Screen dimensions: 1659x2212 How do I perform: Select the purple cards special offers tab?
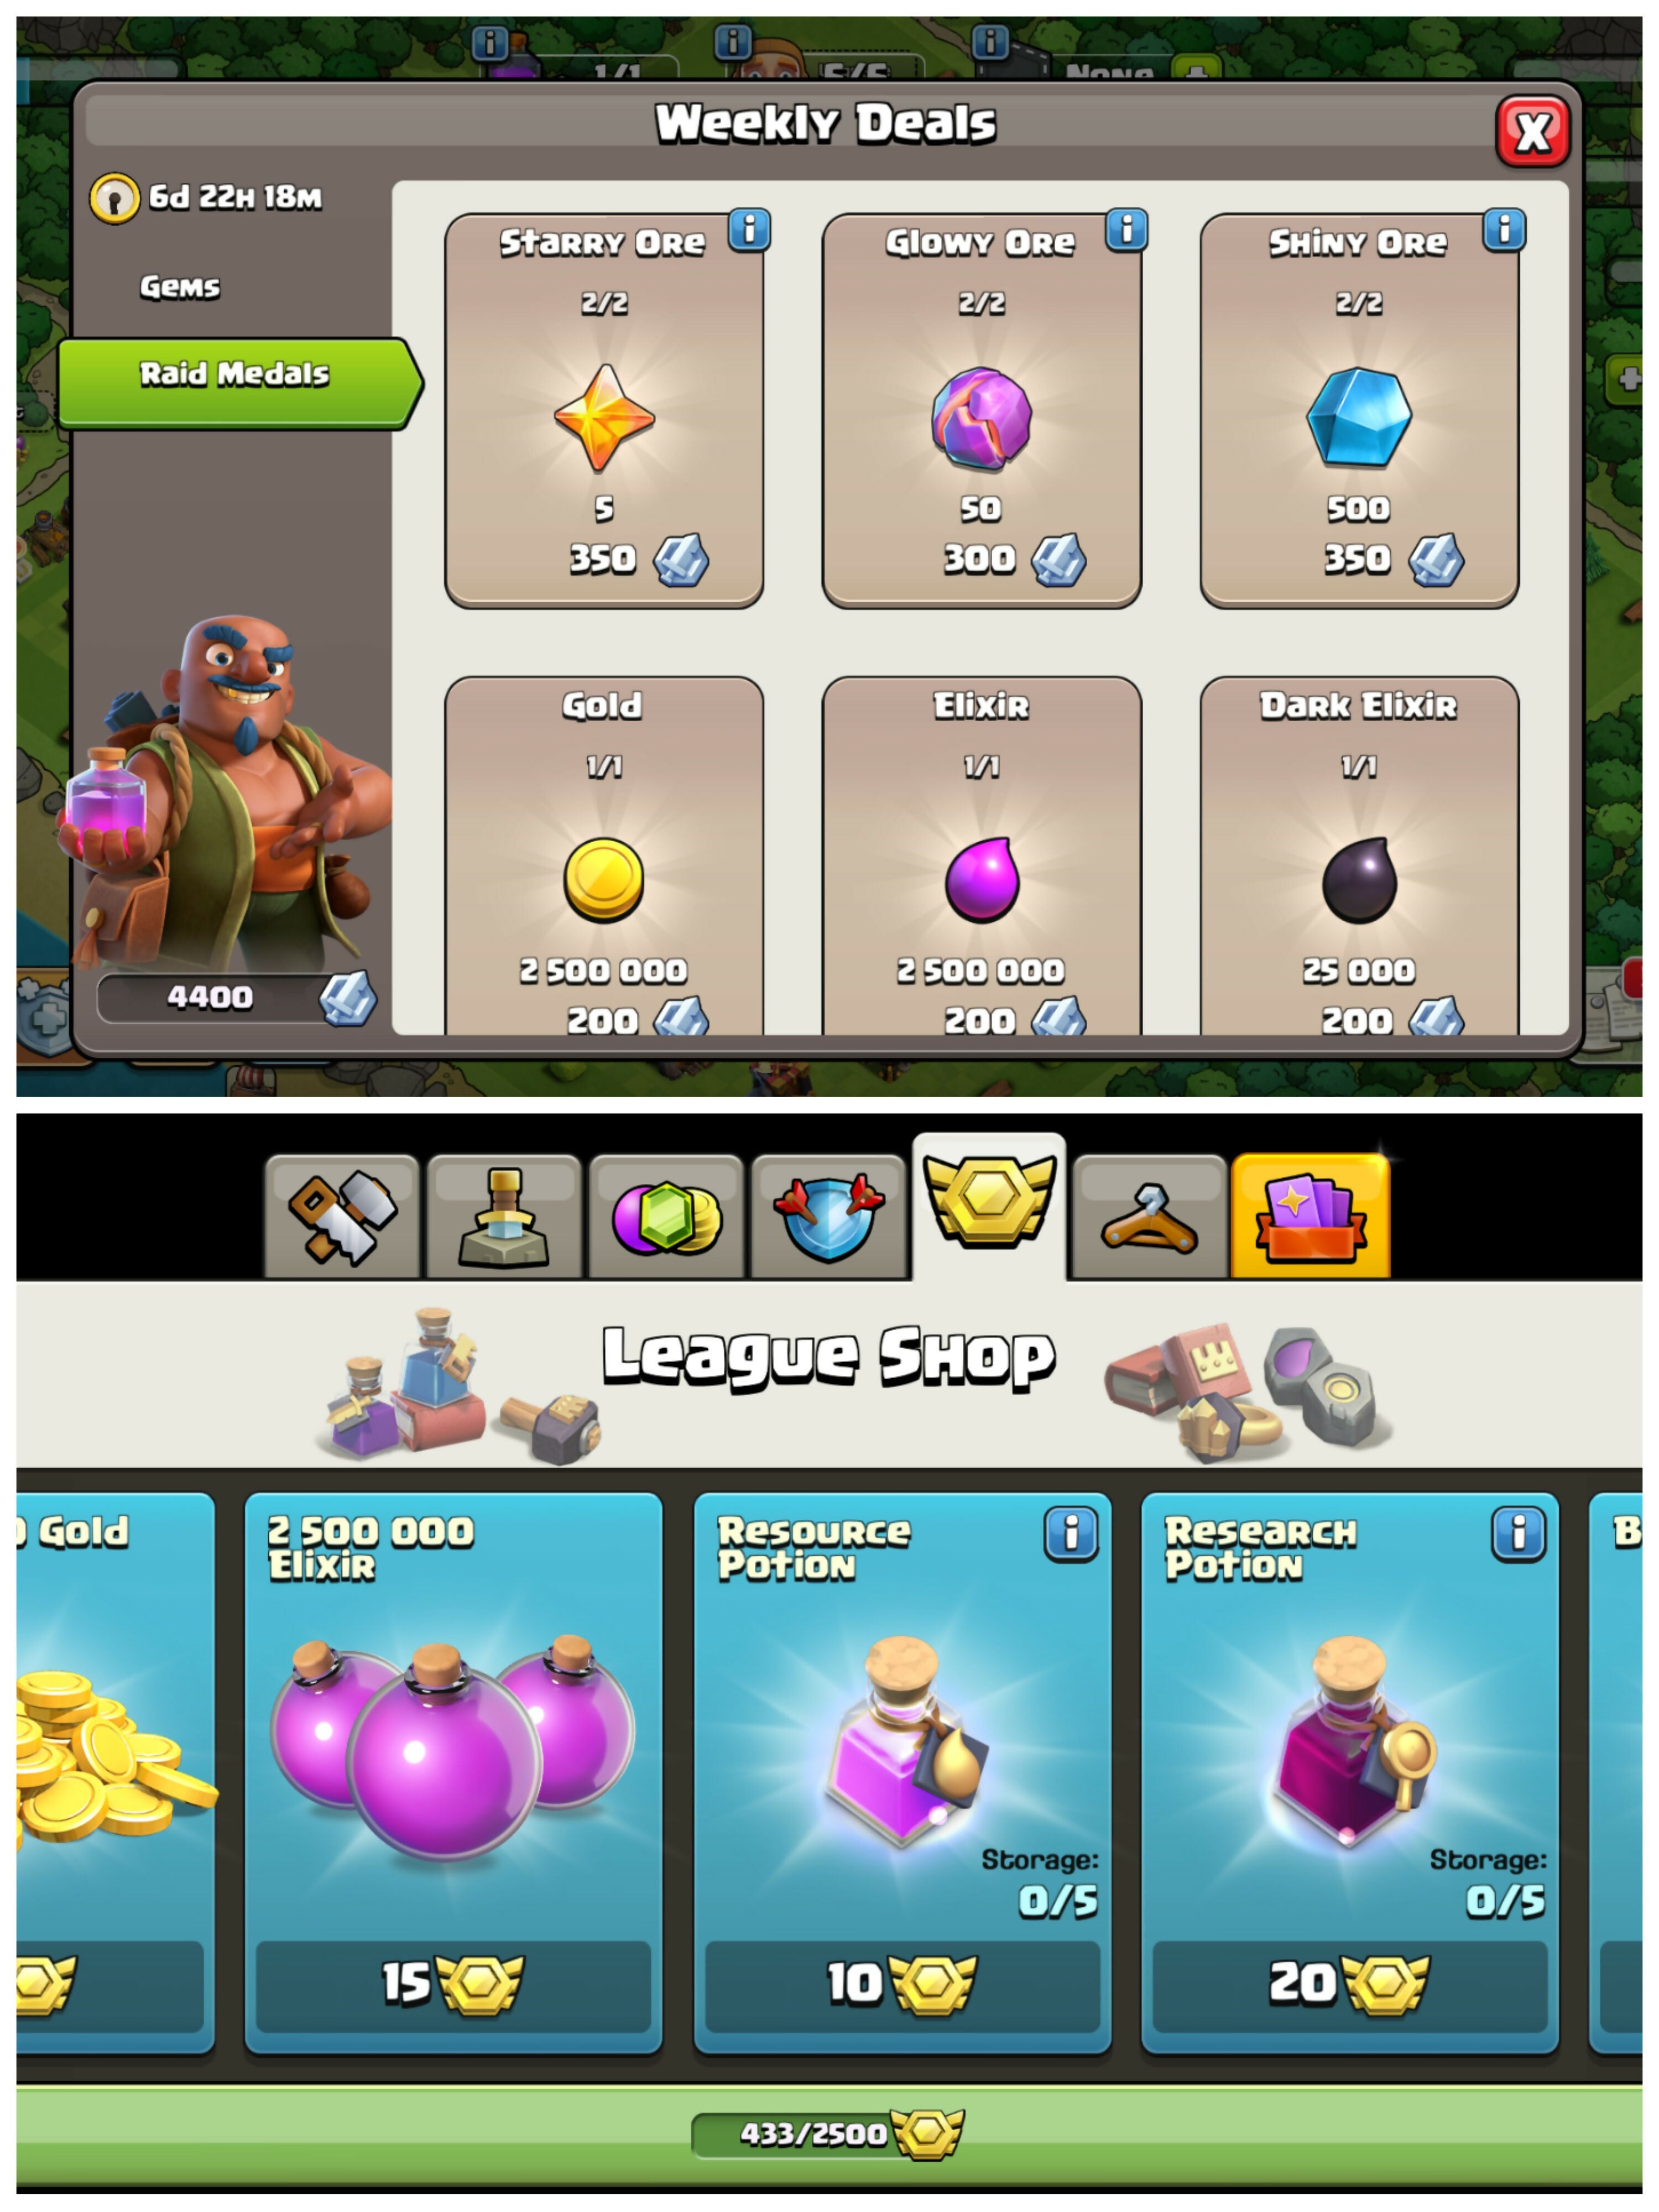pos(1311,1216)
